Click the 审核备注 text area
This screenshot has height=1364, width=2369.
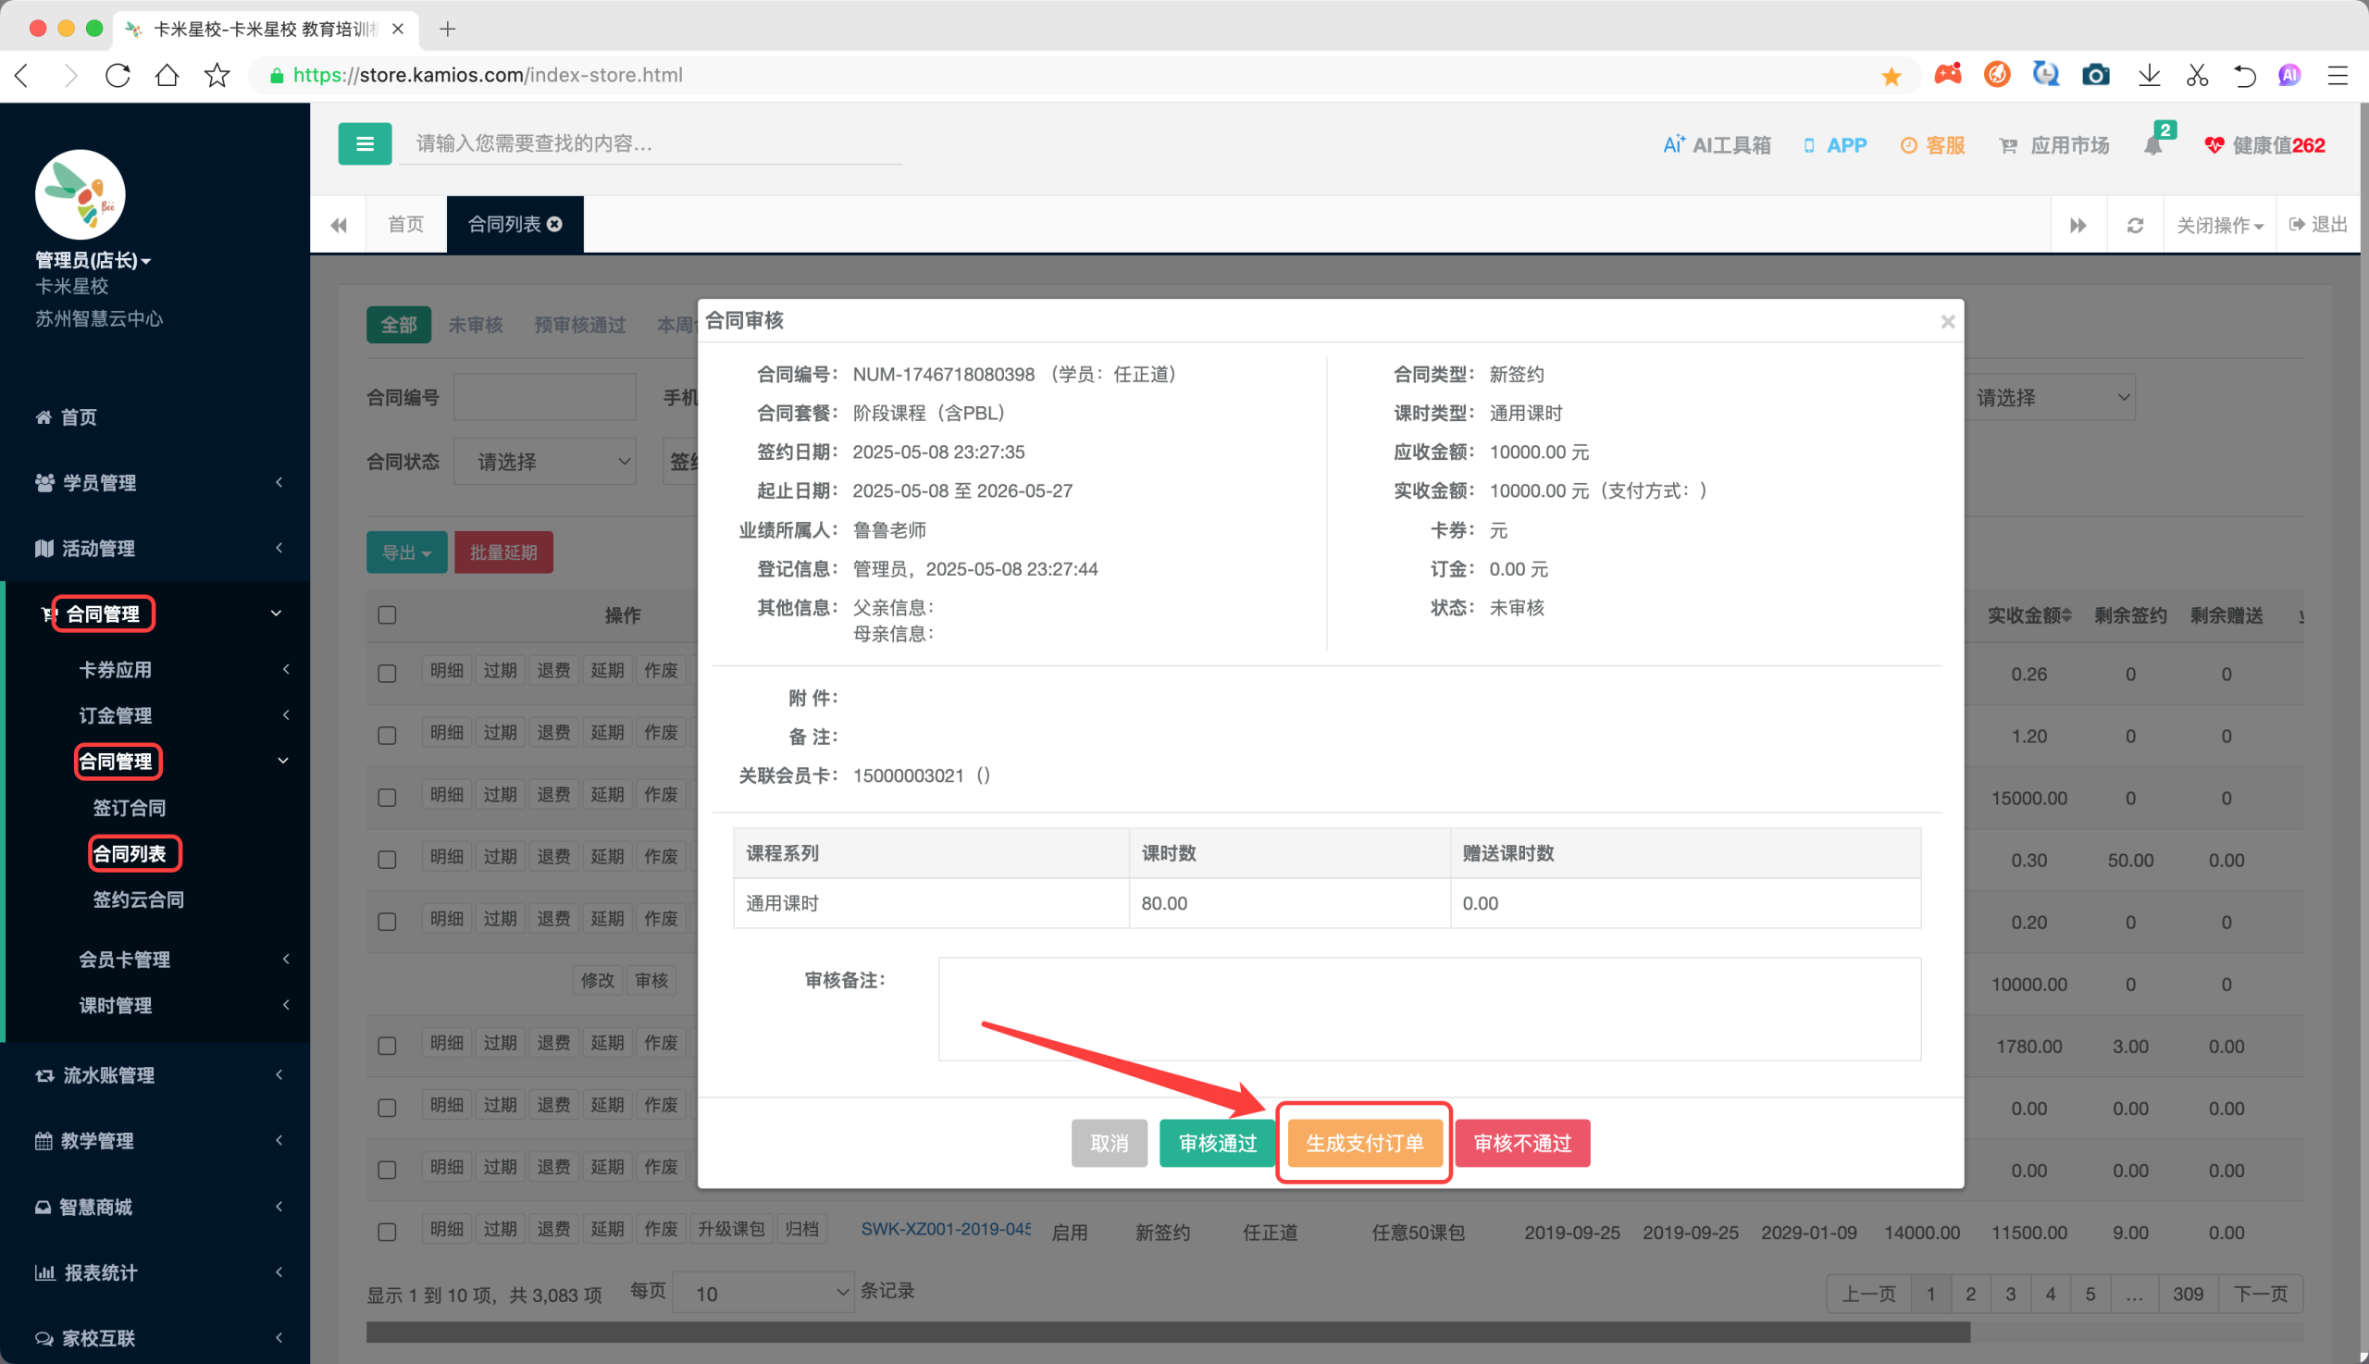(x=1430, y=1009)
